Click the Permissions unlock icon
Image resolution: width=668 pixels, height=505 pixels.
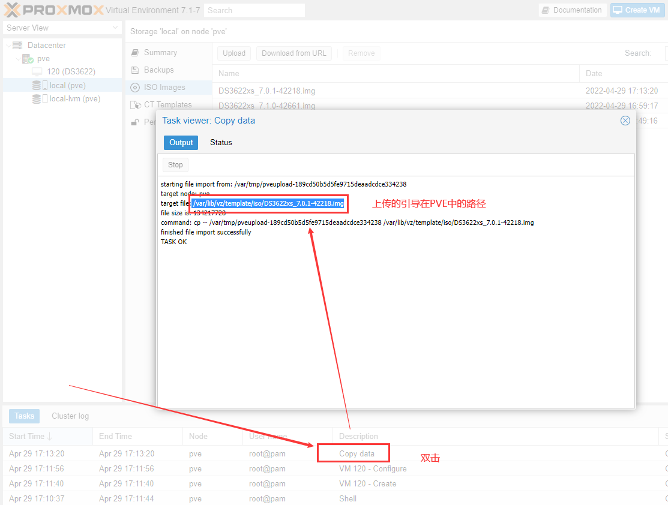coord(135,122)
